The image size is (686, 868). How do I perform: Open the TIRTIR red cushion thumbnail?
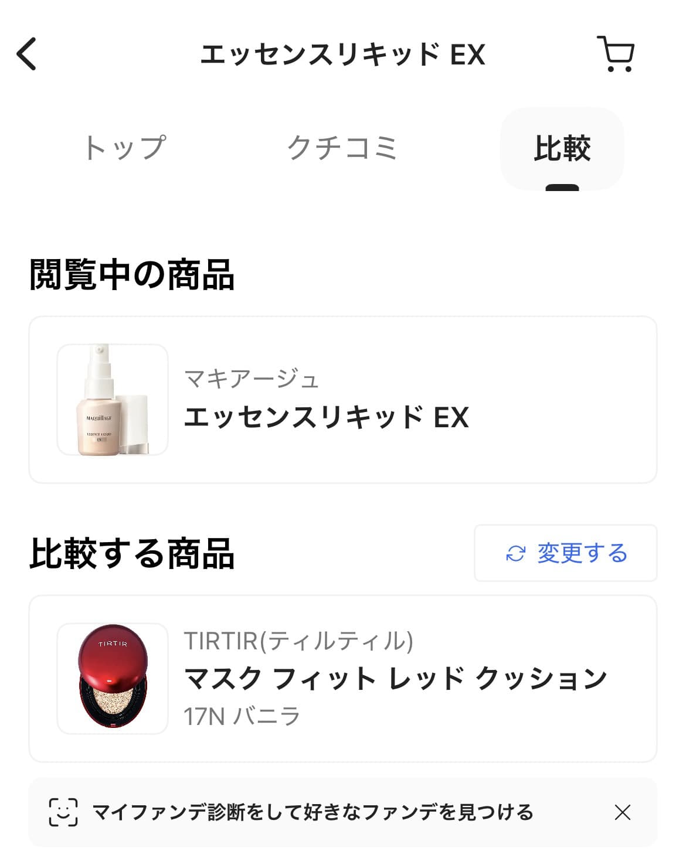[113, 679]
